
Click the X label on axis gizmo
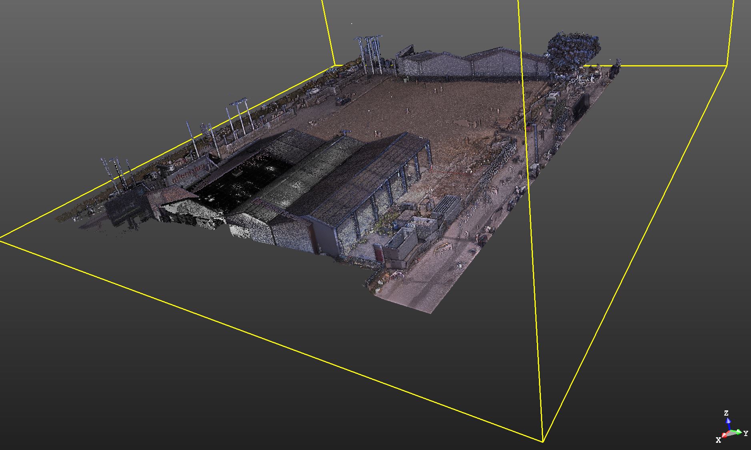click(x=718, y=440)
